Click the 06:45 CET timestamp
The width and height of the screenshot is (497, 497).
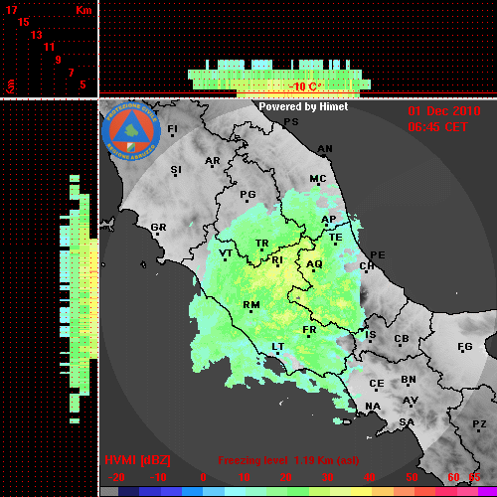437,127
